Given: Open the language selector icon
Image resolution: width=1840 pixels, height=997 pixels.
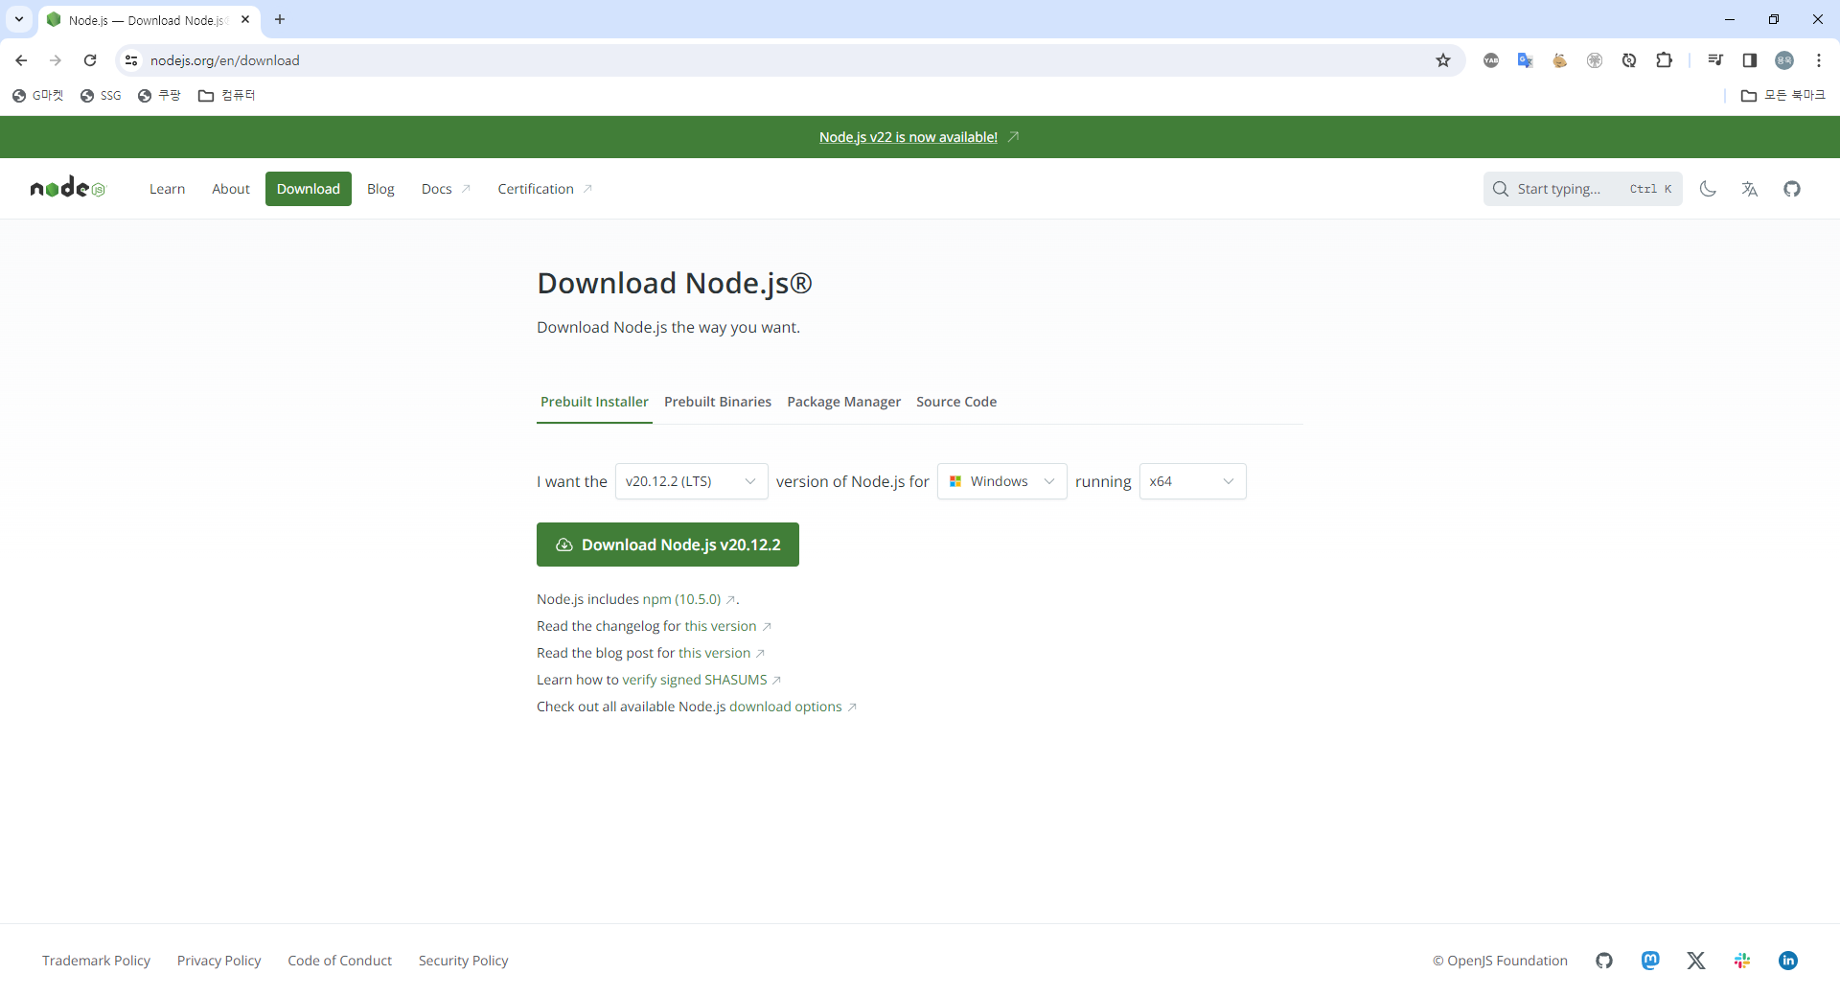Looking at the screenshot, I should (x=1750, y=189).
